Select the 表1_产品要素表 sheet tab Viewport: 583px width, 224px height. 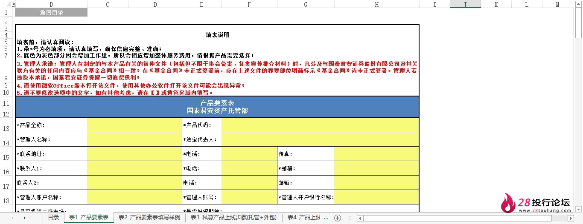(89, 218)
